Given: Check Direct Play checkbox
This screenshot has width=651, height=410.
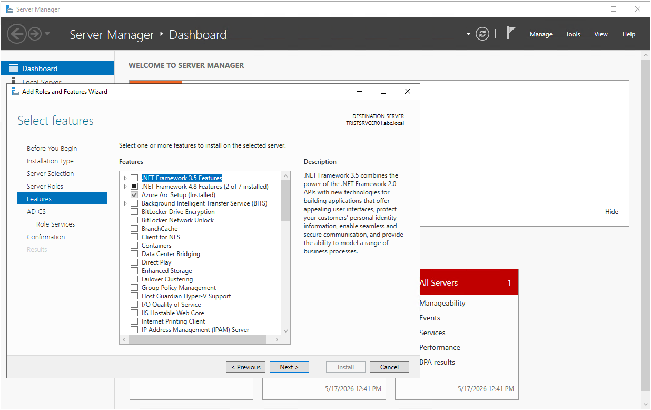Looking at the screenshot, I should [134, 262].
